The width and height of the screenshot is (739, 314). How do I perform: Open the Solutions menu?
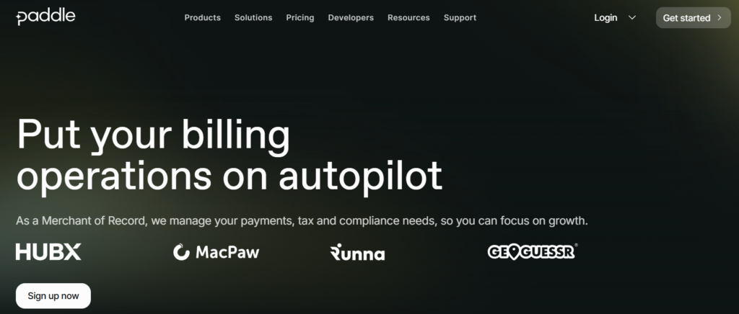pyautogui.click(x=253, y=18)
